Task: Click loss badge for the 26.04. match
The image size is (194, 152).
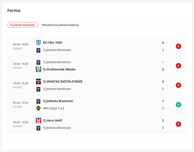Action: point(178,46)
